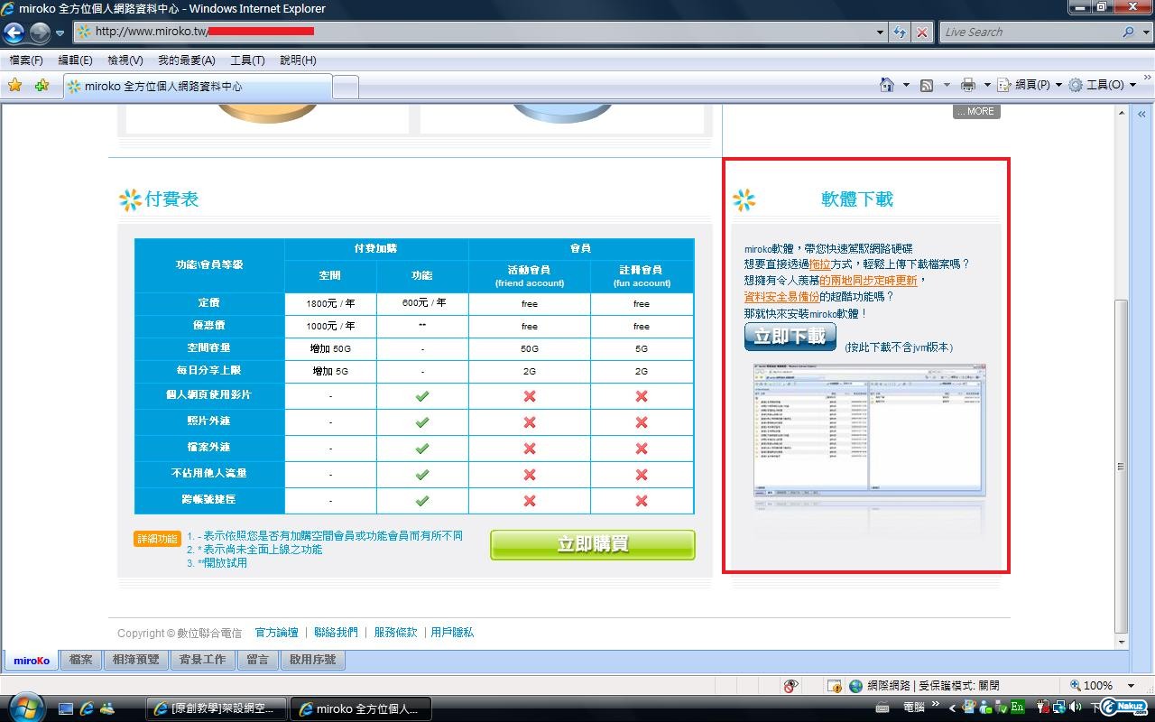Viewport: 1155px width, 722px height.
Task: Click the ...MORE button
Action: [976, 111]
